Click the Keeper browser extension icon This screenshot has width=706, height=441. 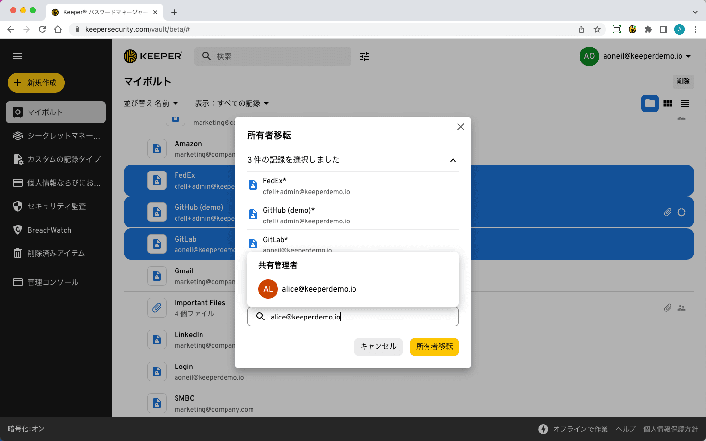pos(632,29)
